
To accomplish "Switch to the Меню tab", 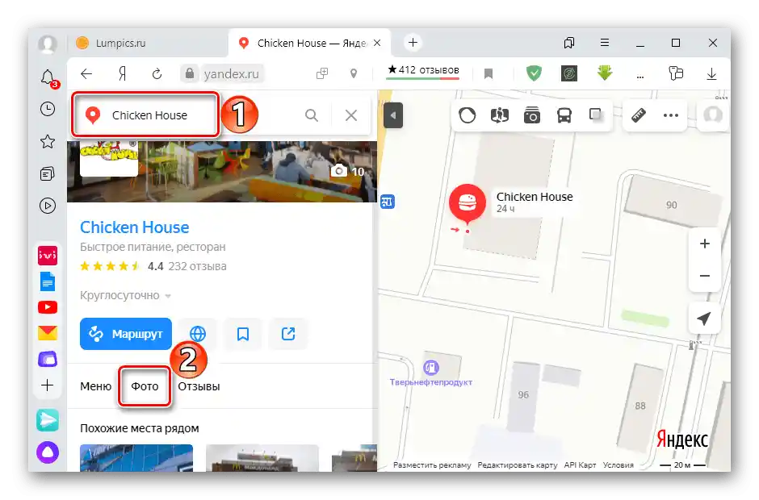I will pyautogui.click(x=96, y=386).
